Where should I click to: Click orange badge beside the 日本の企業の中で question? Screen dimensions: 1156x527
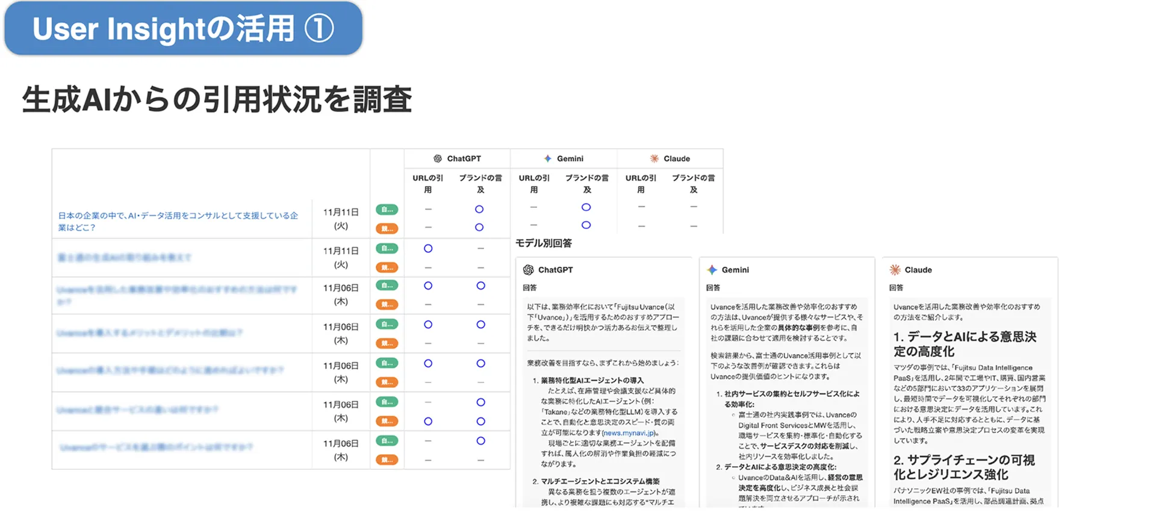pos(387,228)
